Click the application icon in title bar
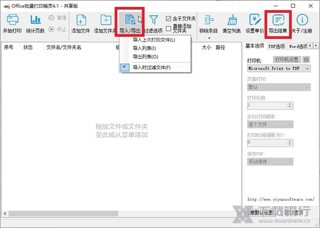Image resolution: width=320 pixels, height=228 pixels. (7, 6)
